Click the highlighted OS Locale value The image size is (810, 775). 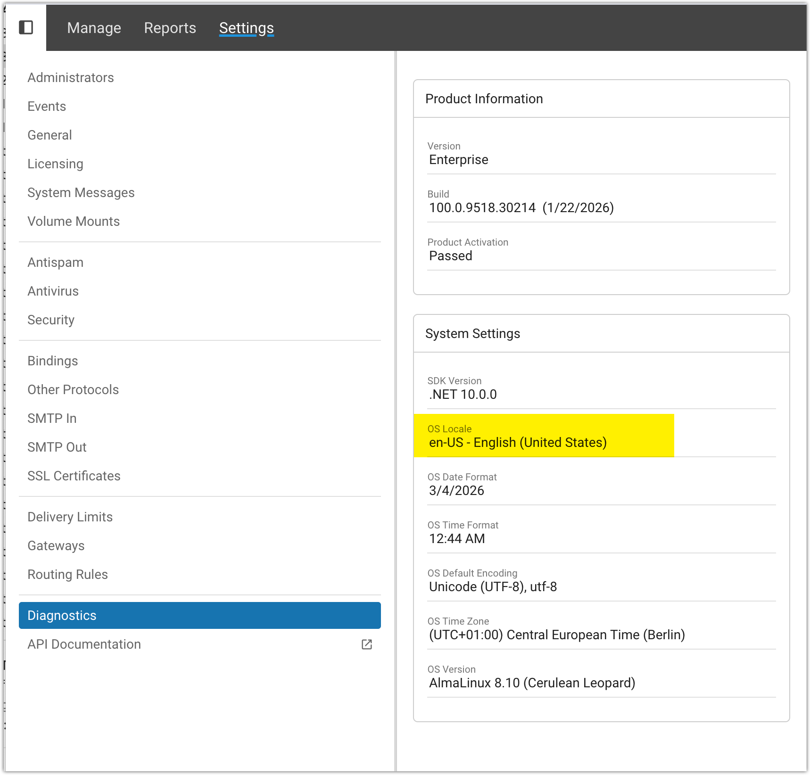[518, 443]
